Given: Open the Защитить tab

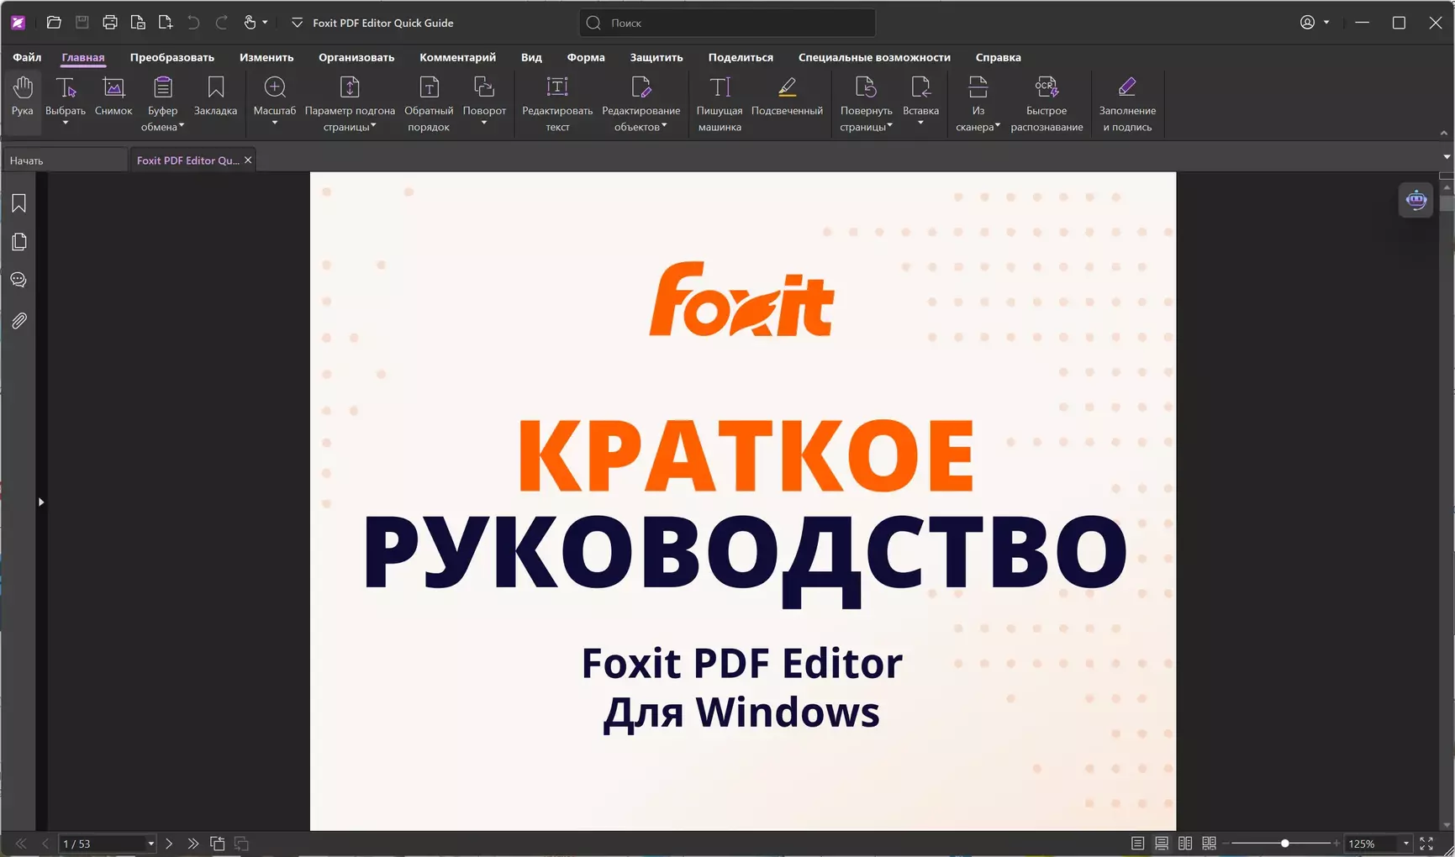Looking at the screenshot, I should [x=656, y=57].
